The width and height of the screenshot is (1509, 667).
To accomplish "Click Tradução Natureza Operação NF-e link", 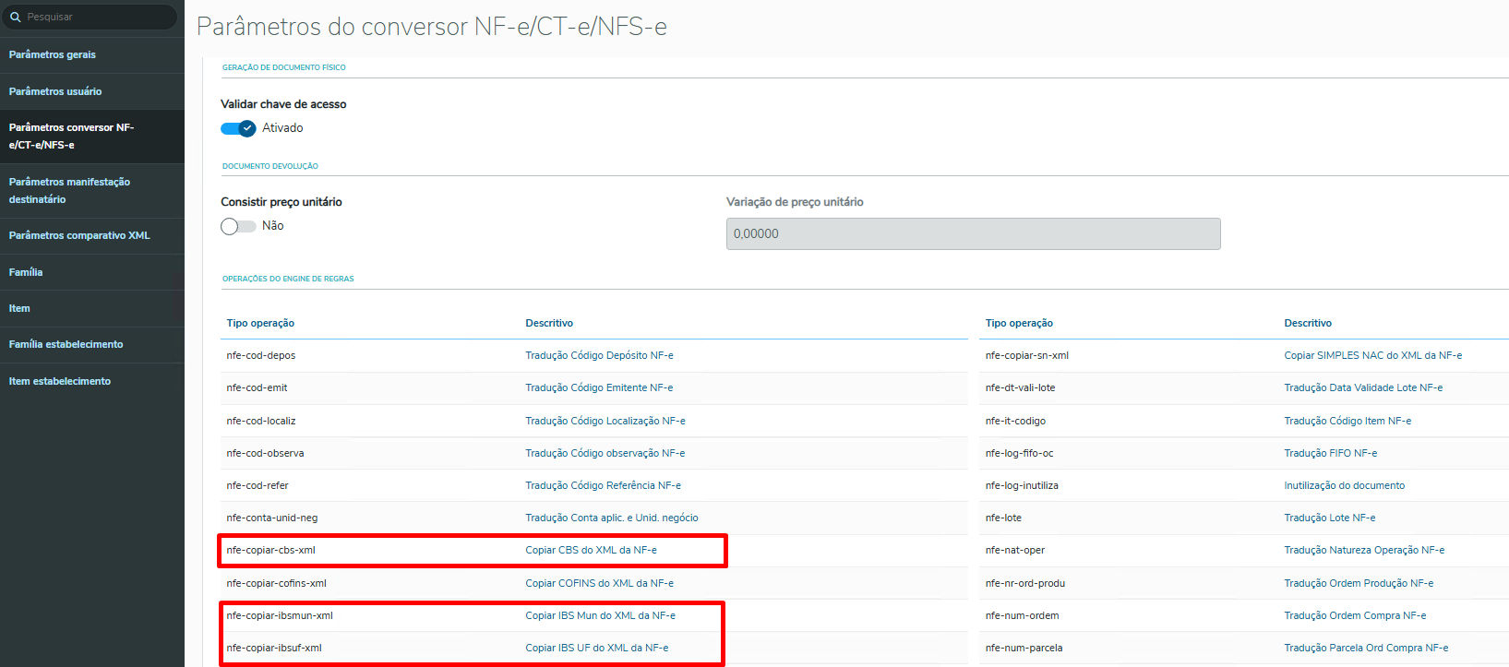I will 1364,551.
